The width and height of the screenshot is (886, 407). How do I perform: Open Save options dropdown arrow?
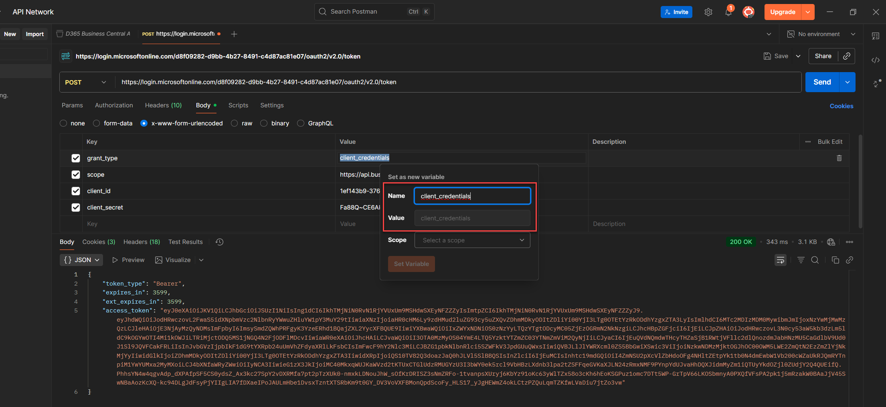pyautogui.click(x=798, y=56)
